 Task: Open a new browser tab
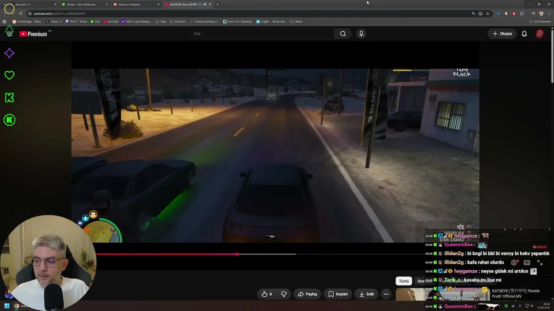point(218,4)
